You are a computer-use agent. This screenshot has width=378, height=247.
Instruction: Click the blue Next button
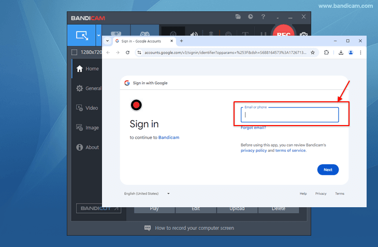click(x=328, y=170)
